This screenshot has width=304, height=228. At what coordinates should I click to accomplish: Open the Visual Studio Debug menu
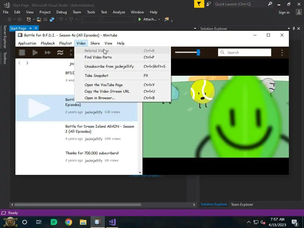pyautogui.click(x=61, y=12)
